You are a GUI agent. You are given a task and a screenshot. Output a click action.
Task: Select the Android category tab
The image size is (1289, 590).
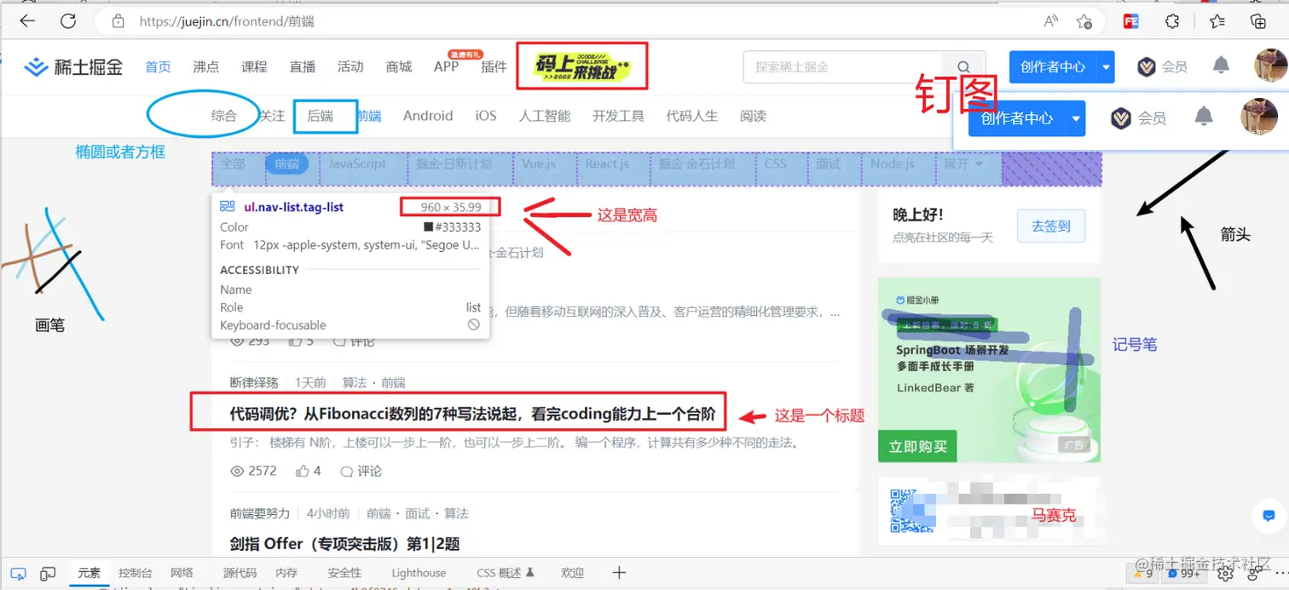428,116
